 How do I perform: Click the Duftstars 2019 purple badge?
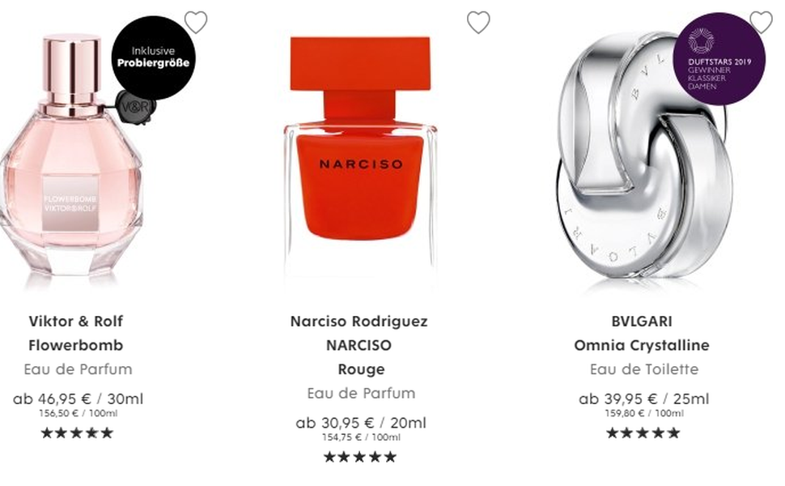719,59
